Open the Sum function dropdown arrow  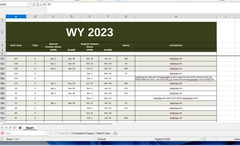(x=41, y=5)
